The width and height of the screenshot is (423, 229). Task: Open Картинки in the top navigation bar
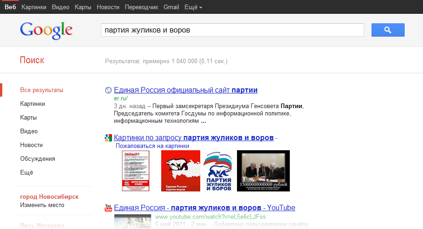[34, 7]
